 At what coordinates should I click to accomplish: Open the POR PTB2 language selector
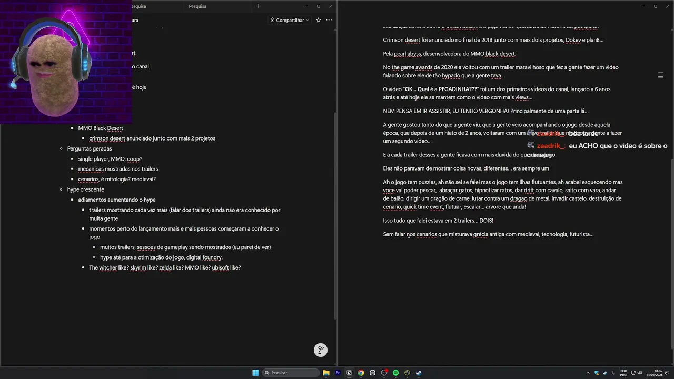[x=623, y=373]
